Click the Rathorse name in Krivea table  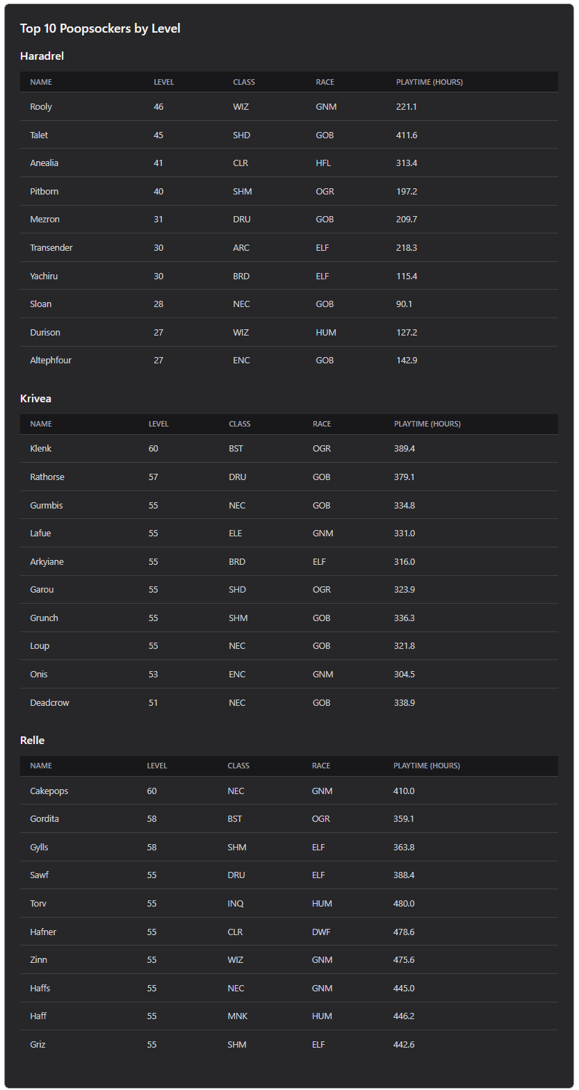47,477
